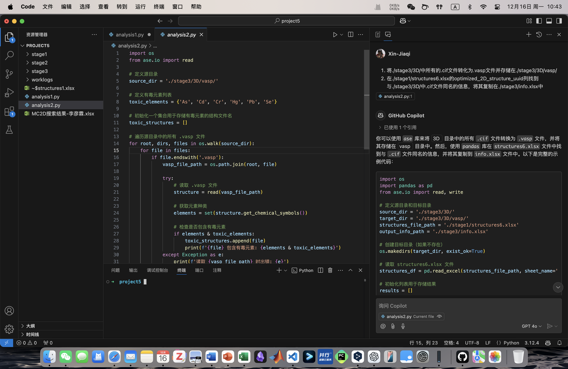Attach a file with the paperclip icon
Screen dimensions: 568x369
[392, 326]
